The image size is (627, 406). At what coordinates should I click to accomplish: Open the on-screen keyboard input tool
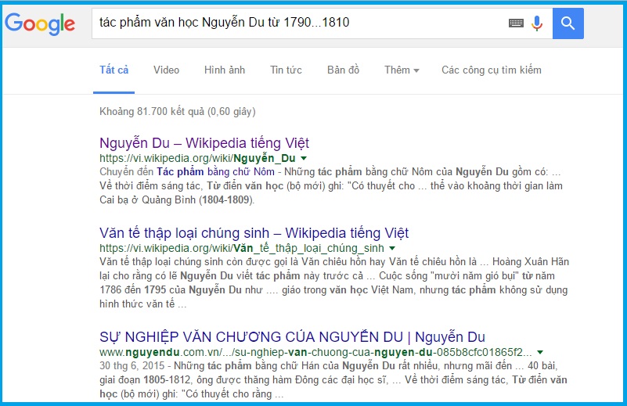[x=515, y=23]
